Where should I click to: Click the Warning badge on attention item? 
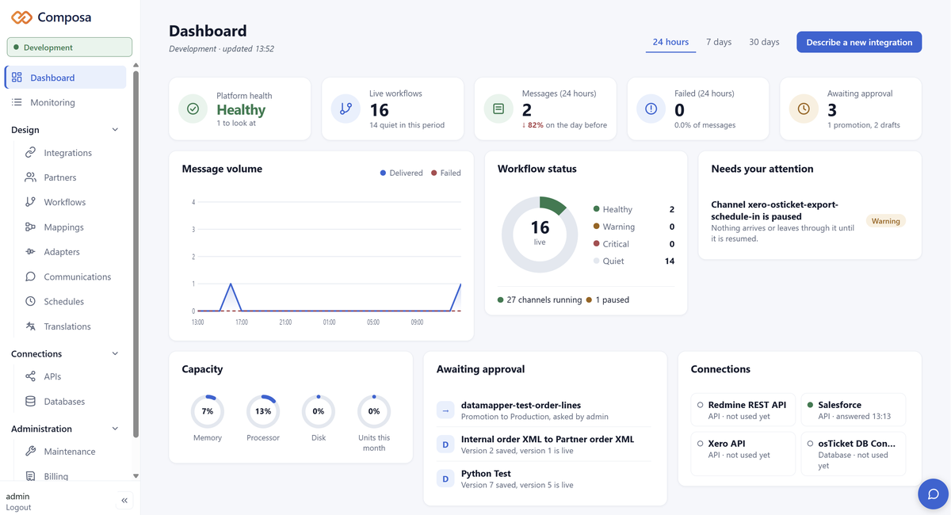(x=885, y=221)
